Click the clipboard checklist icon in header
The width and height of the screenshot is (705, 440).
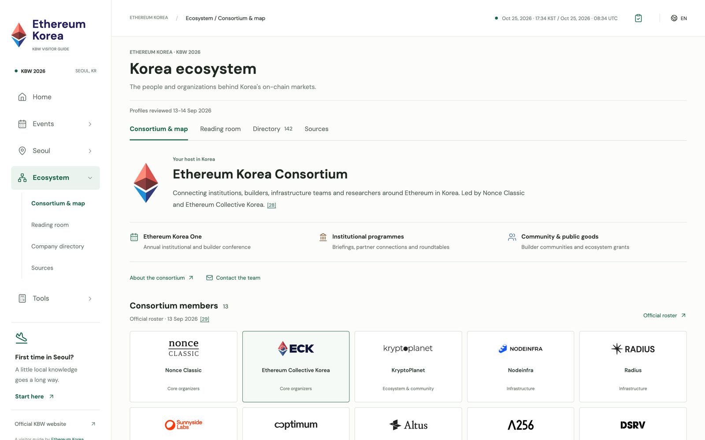638,18
